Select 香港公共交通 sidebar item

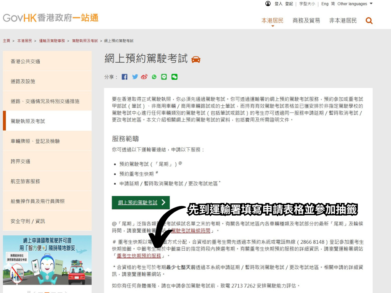47,61
